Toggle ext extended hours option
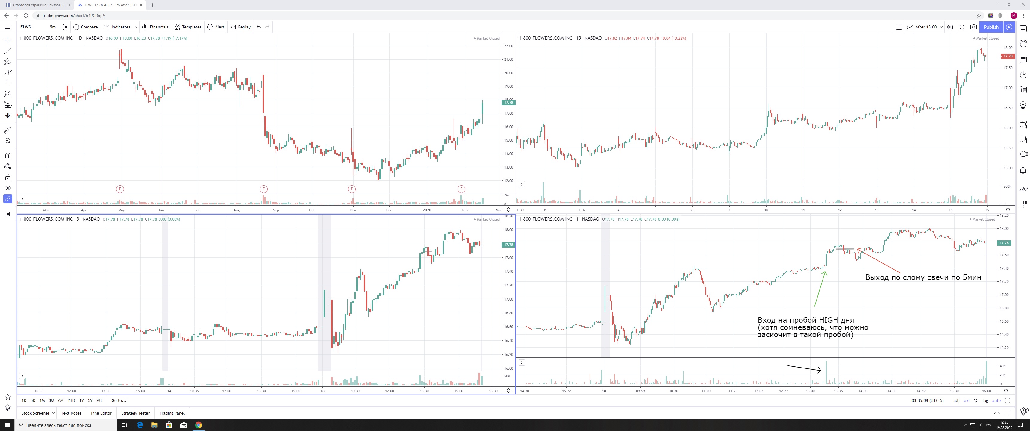Image resolution: width=1030 pixels, height=431 pixels. (x=967, y=400)
